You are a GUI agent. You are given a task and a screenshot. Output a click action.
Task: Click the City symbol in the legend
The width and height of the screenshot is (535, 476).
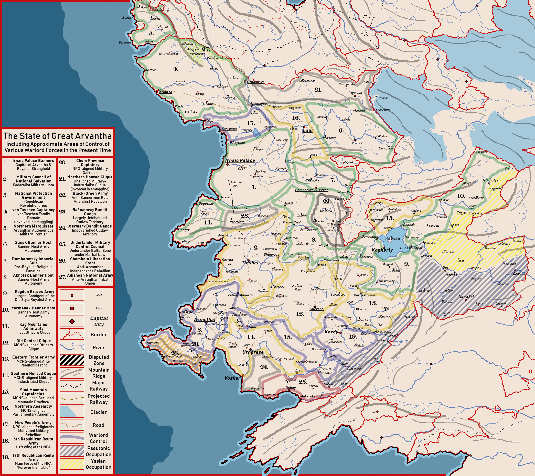(72, 308)
